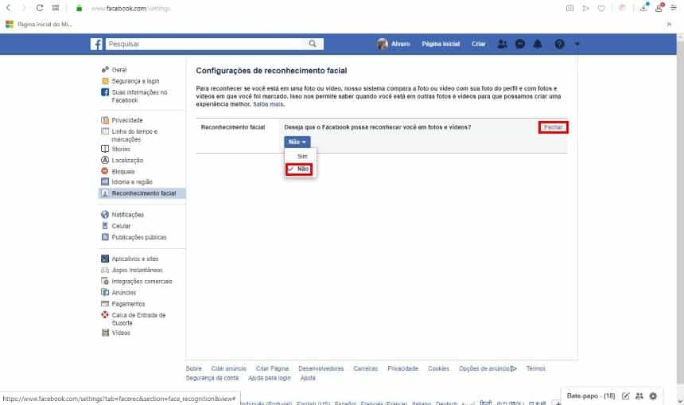The image size is (684, 405).
Task: Click Criar anúncio footer link
Action: coord(228,368)
